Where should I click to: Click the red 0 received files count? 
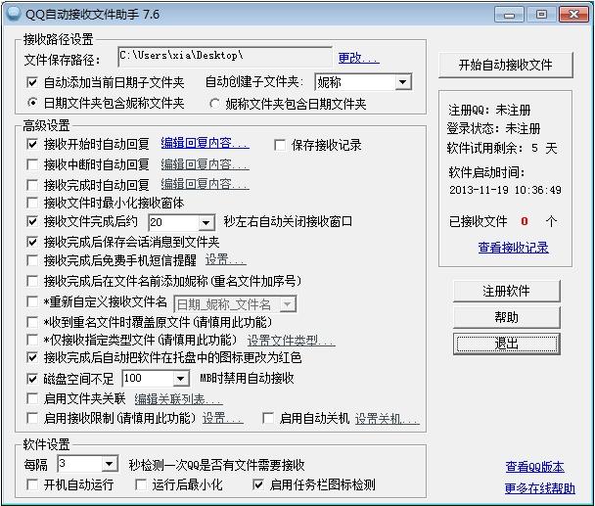point(524,221)
